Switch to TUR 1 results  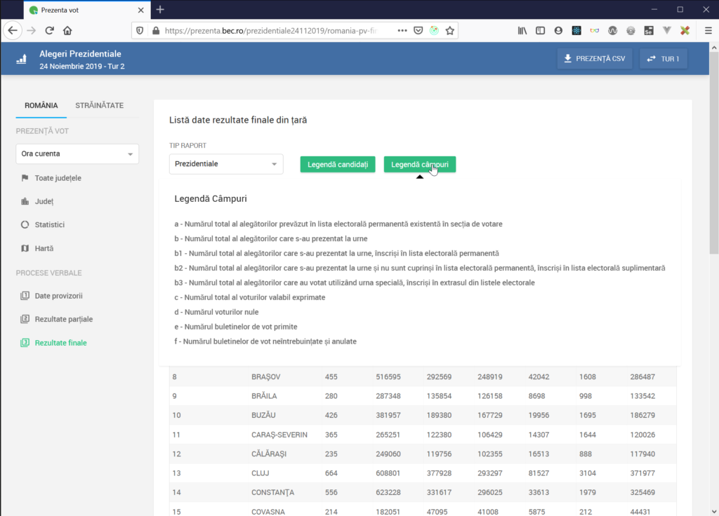tap(664, 59)
